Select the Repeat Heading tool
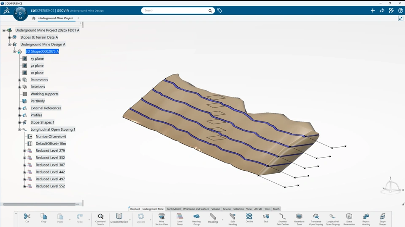The image size is (405, 227). point(366,219)
